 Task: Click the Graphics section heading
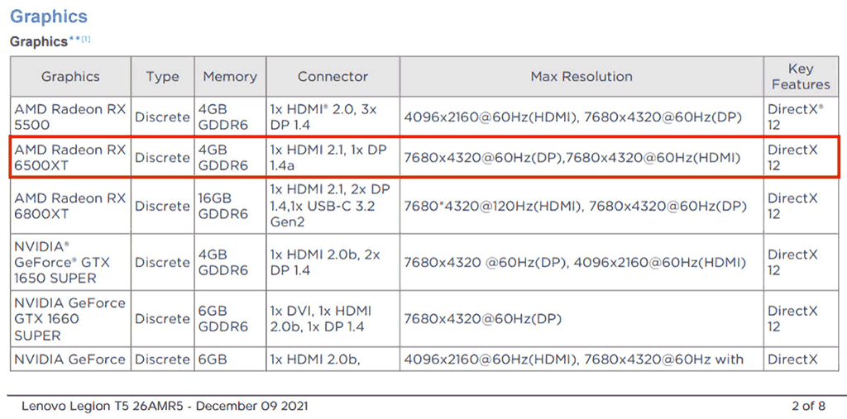(x=49, y=17)
